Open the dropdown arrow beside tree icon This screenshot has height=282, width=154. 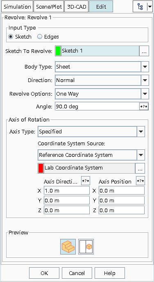tap(149, 7)
